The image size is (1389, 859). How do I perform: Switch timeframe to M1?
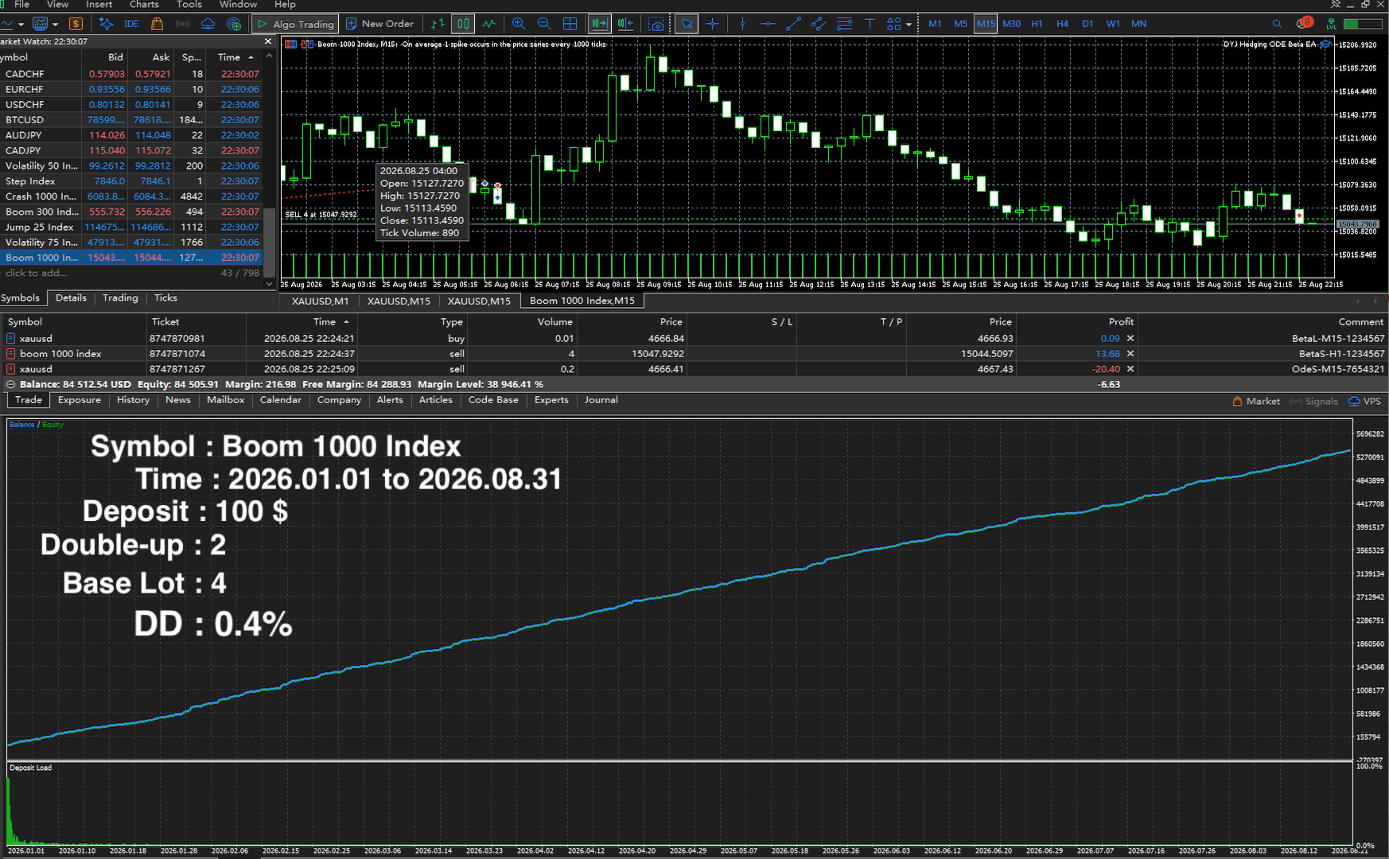[x=935, y=24]
